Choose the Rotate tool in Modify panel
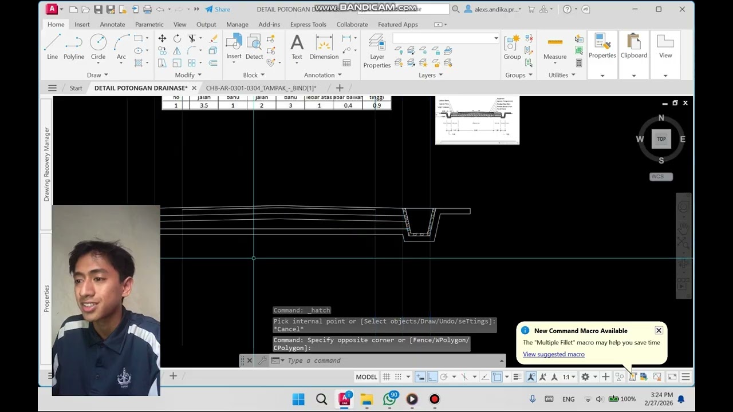 177,38
